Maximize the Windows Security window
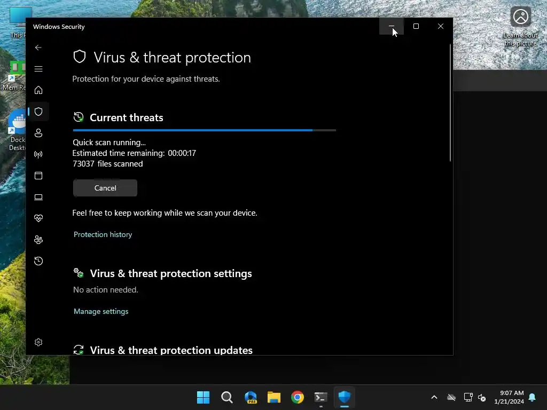 416,27
